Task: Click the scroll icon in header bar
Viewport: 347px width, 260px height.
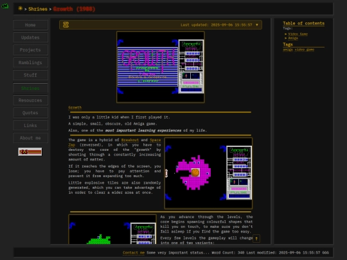Action: [66, 25]
